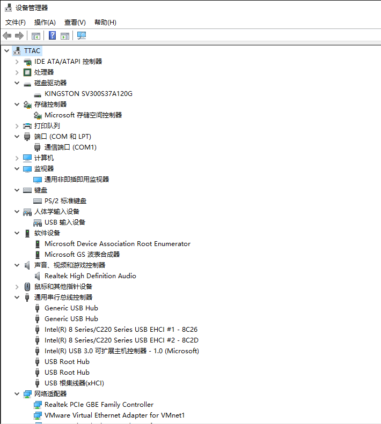Open the 查看(V) menu

point(75,23)
